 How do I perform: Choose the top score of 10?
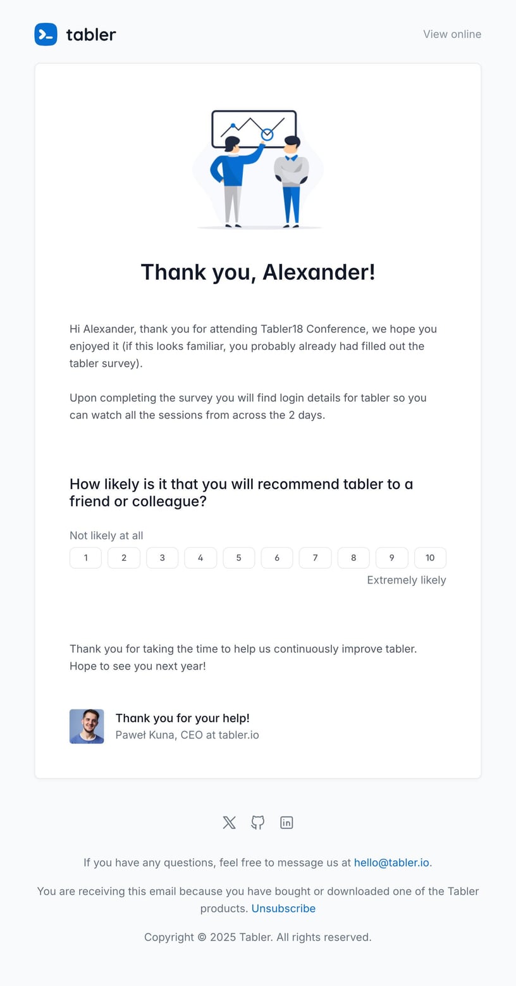[x=430, y=558]
